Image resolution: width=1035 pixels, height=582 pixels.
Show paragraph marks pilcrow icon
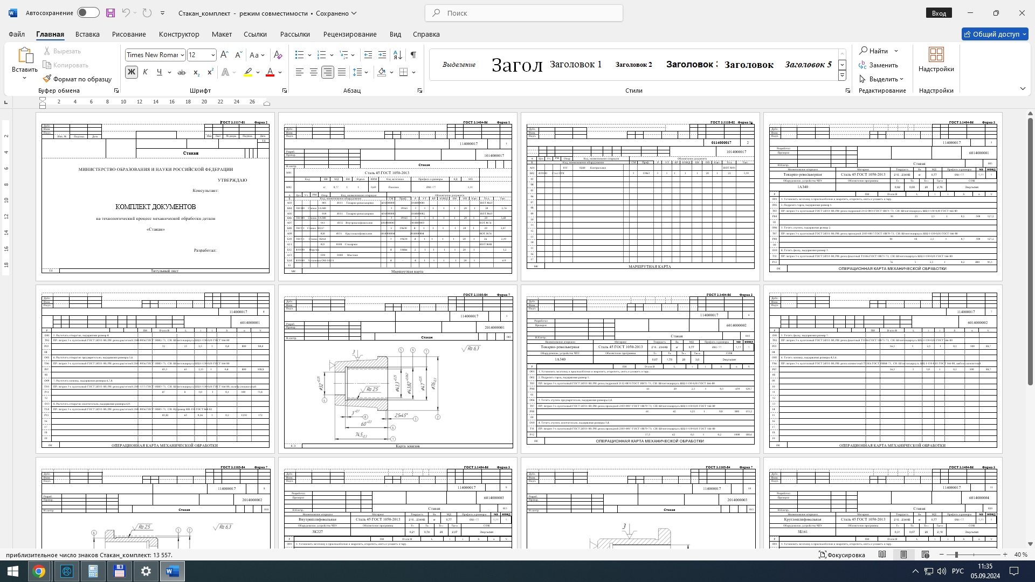(413, 55)
